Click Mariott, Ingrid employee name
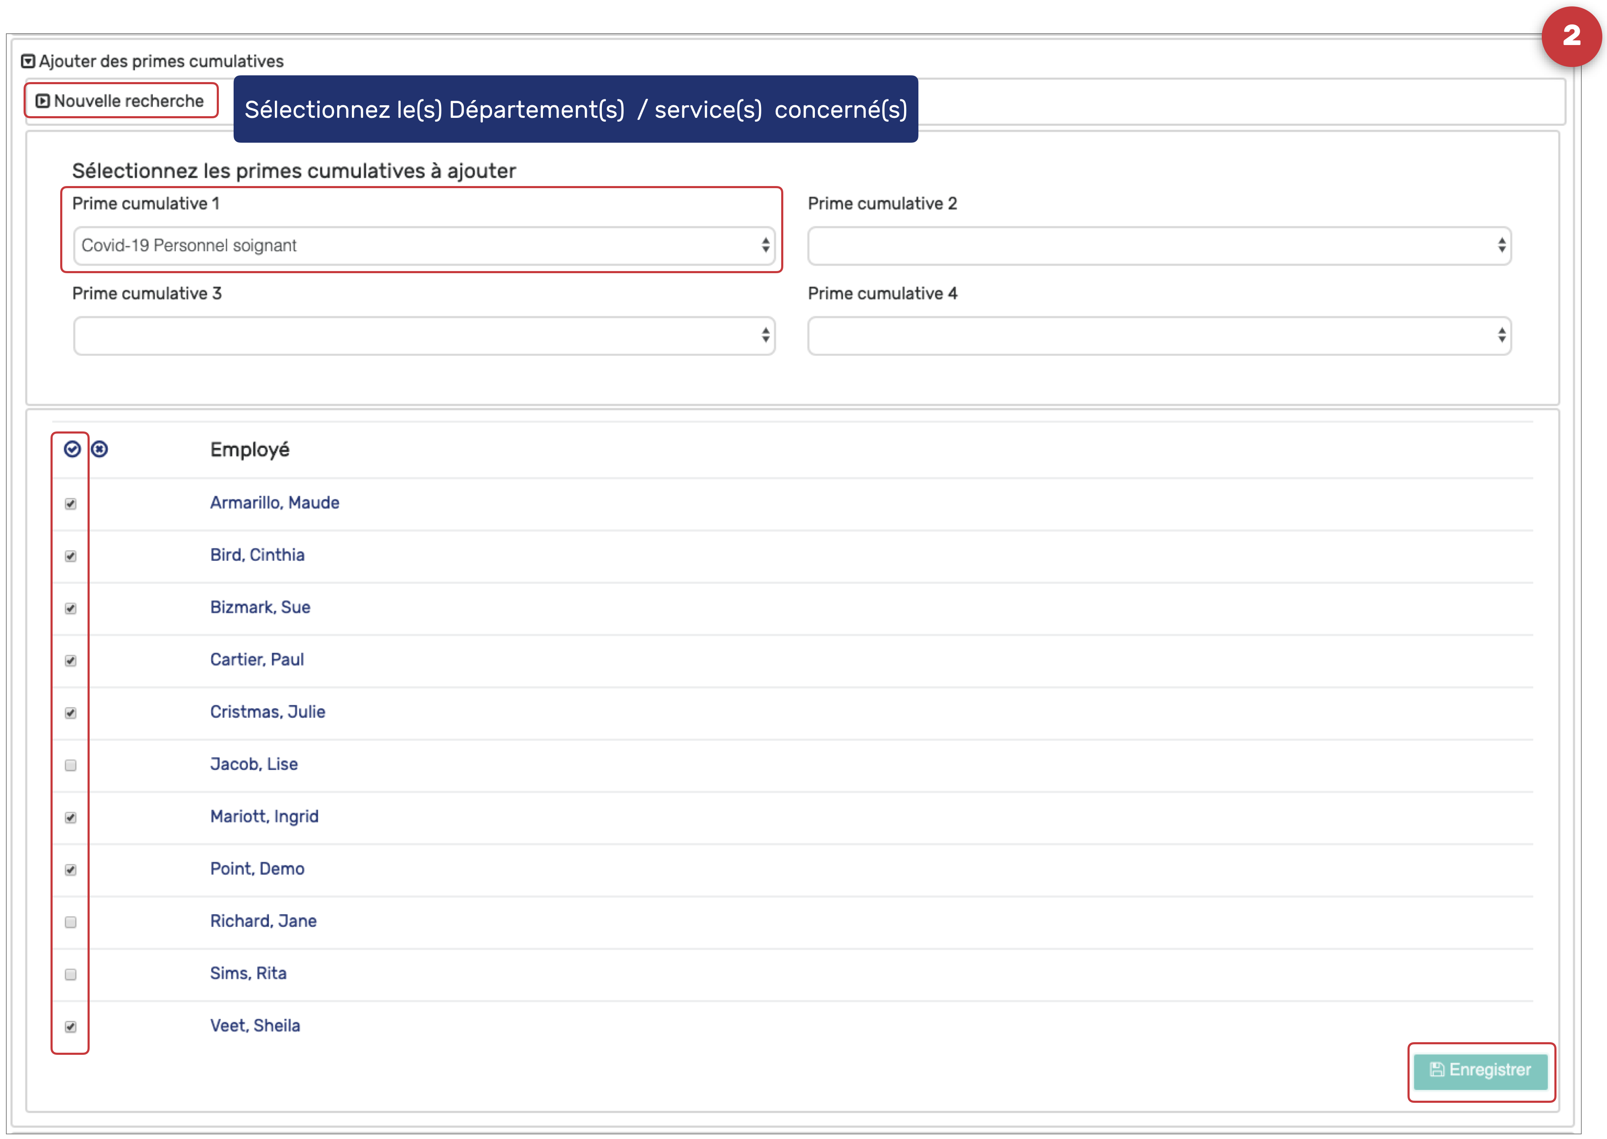 pos(264,817)
